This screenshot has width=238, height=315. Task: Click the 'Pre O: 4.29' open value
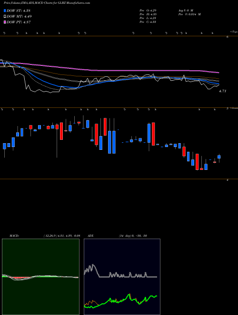[148, 10]
